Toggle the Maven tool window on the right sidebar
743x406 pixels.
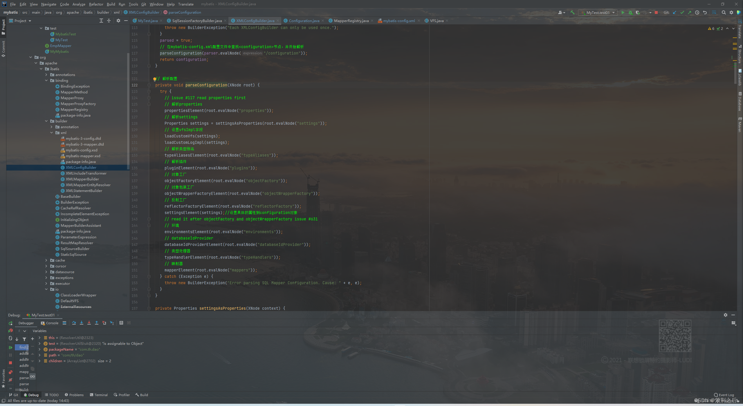coord(740,125)
